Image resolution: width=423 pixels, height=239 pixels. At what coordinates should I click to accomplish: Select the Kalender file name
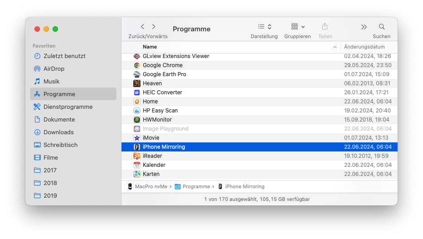pos(154,165)
